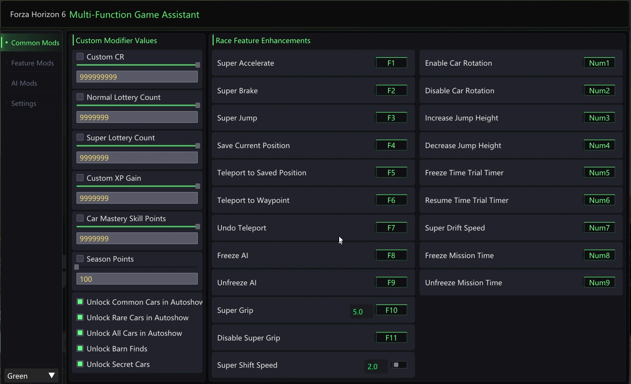Click the F6 Teleport to Waypoint hotkey

pyautogui.click(x=391, y=200)
